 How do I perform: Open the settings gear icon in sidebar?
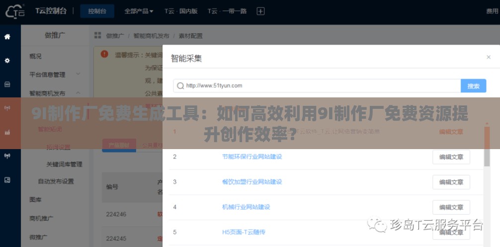pos(7,61)
